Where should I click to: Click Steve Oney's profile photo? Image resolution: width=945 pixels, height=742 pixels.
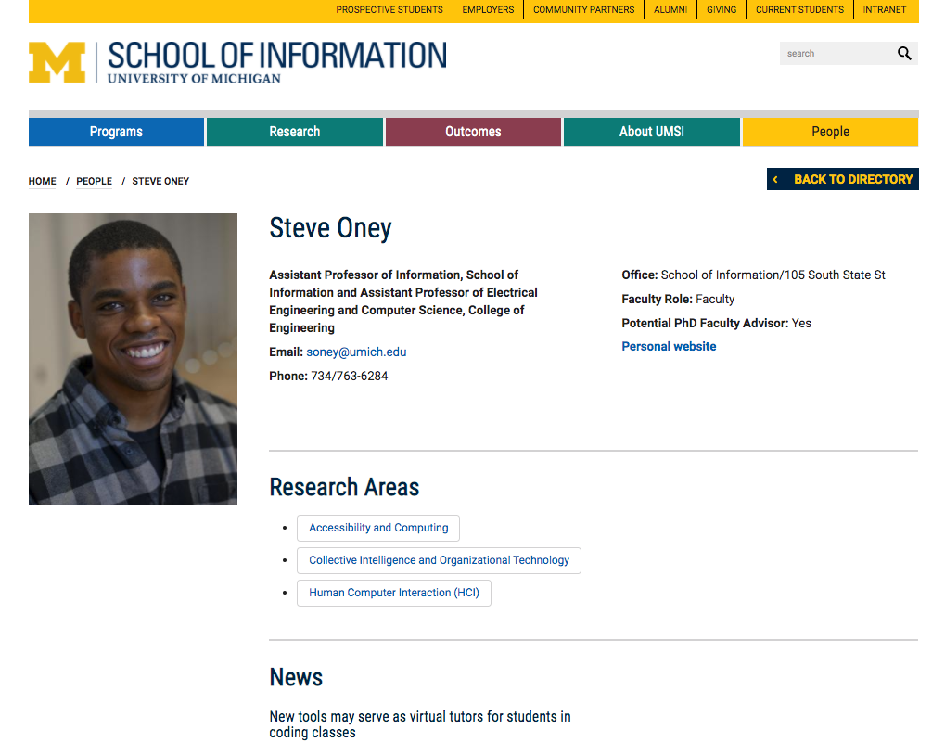[x=133, y=359]
